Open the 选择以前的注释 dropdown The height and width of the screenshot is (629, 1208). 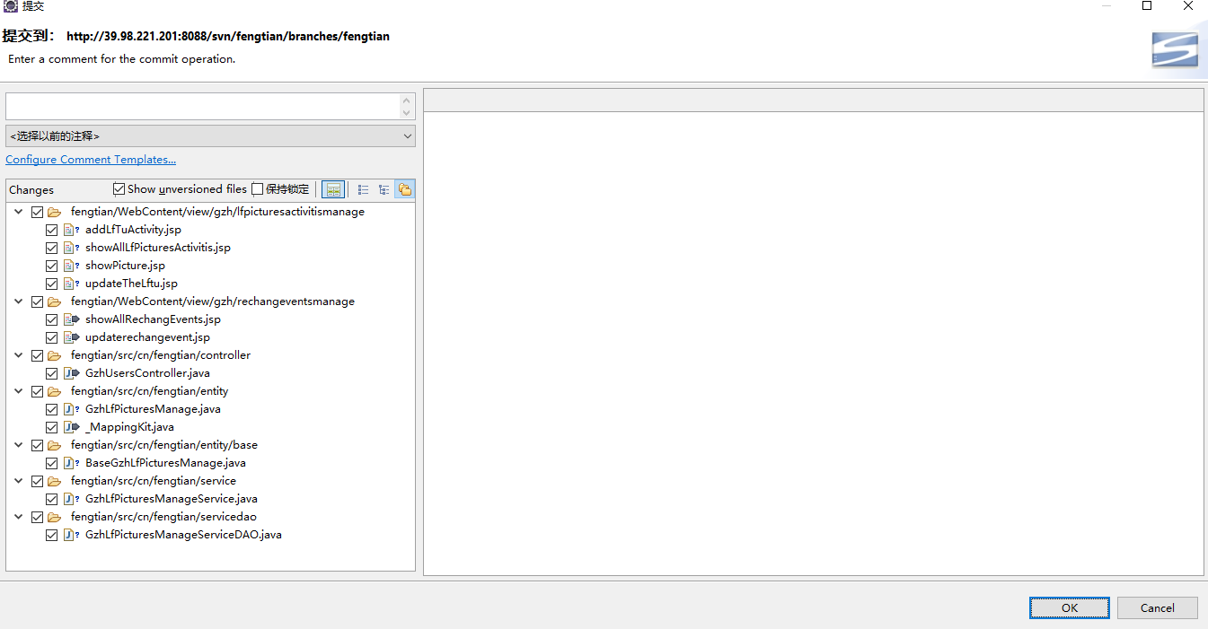(x=210, y=136)
